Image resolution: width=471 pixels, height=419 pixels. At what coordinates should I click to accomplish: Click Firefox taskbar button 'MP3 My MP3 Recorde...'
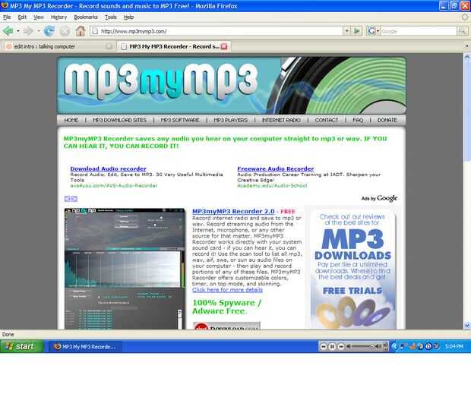(x=85, y=347)
